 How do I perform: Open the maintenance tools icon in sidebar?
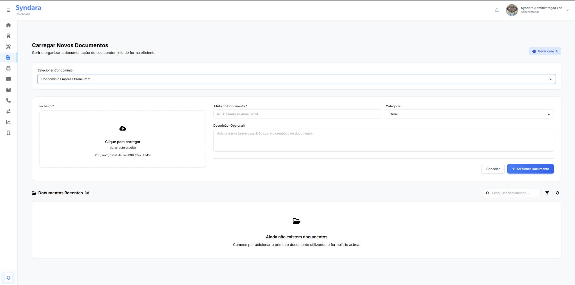click(x=8, y=47)
